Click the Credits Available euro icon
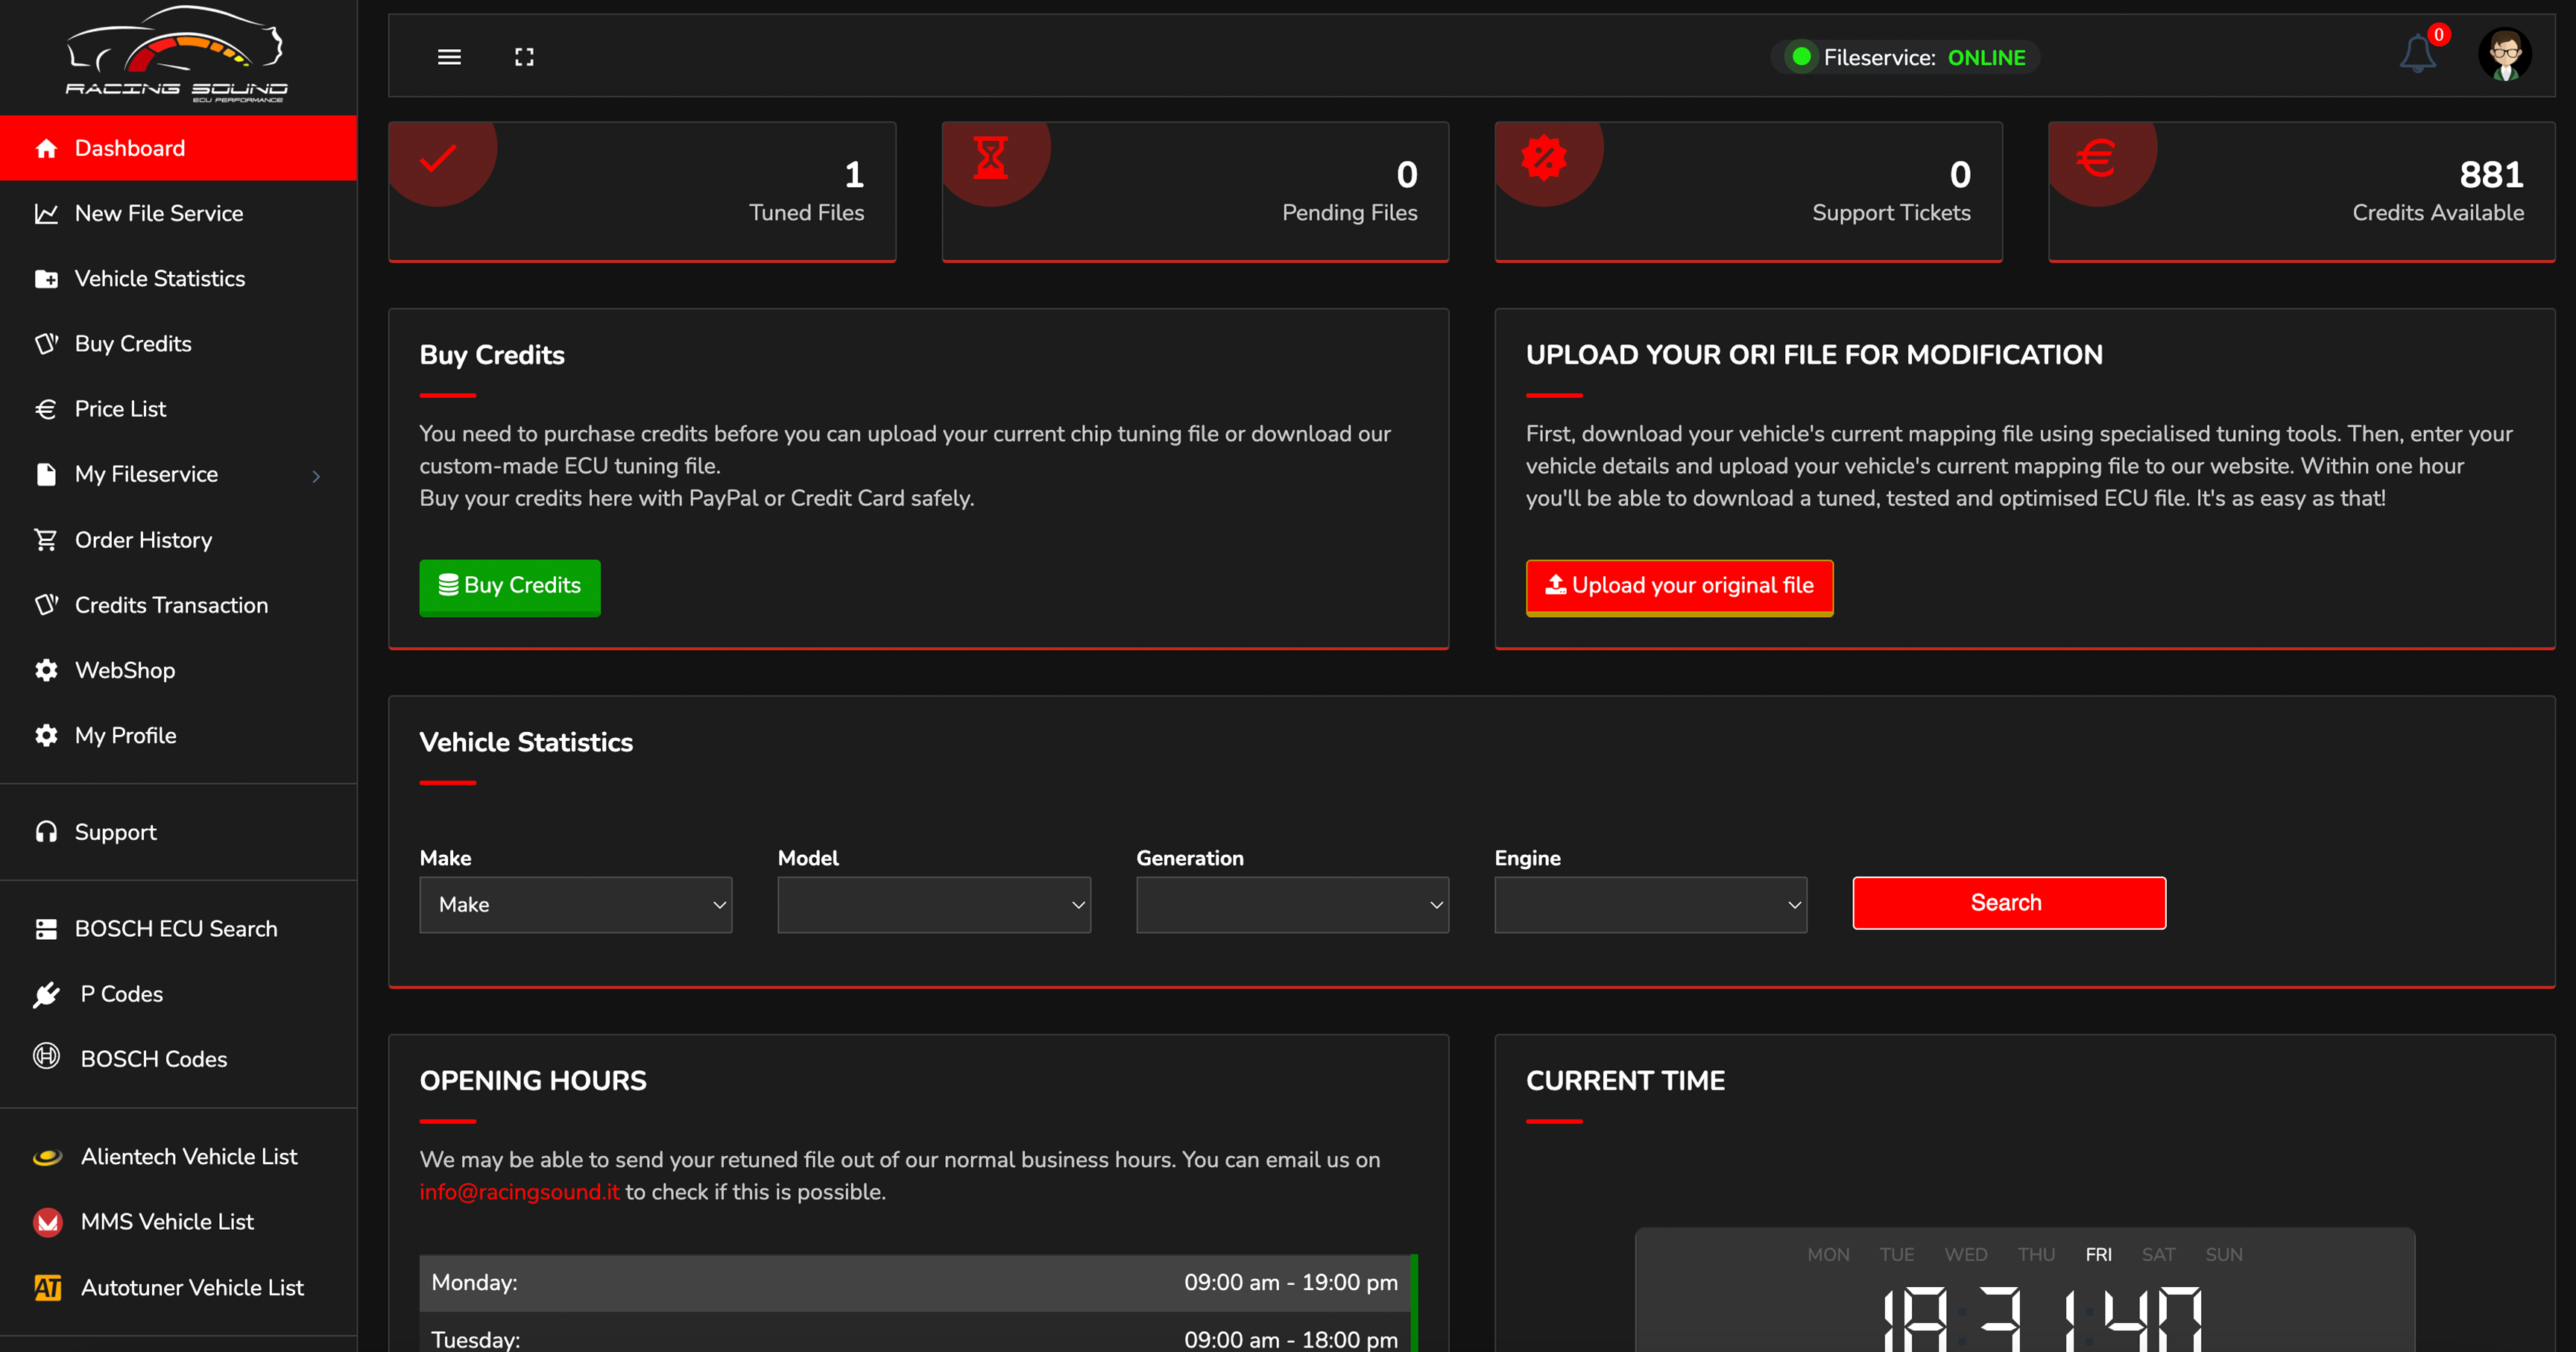Image resolution: width=2576 pixels, height=1352 pixels. 2096,158
